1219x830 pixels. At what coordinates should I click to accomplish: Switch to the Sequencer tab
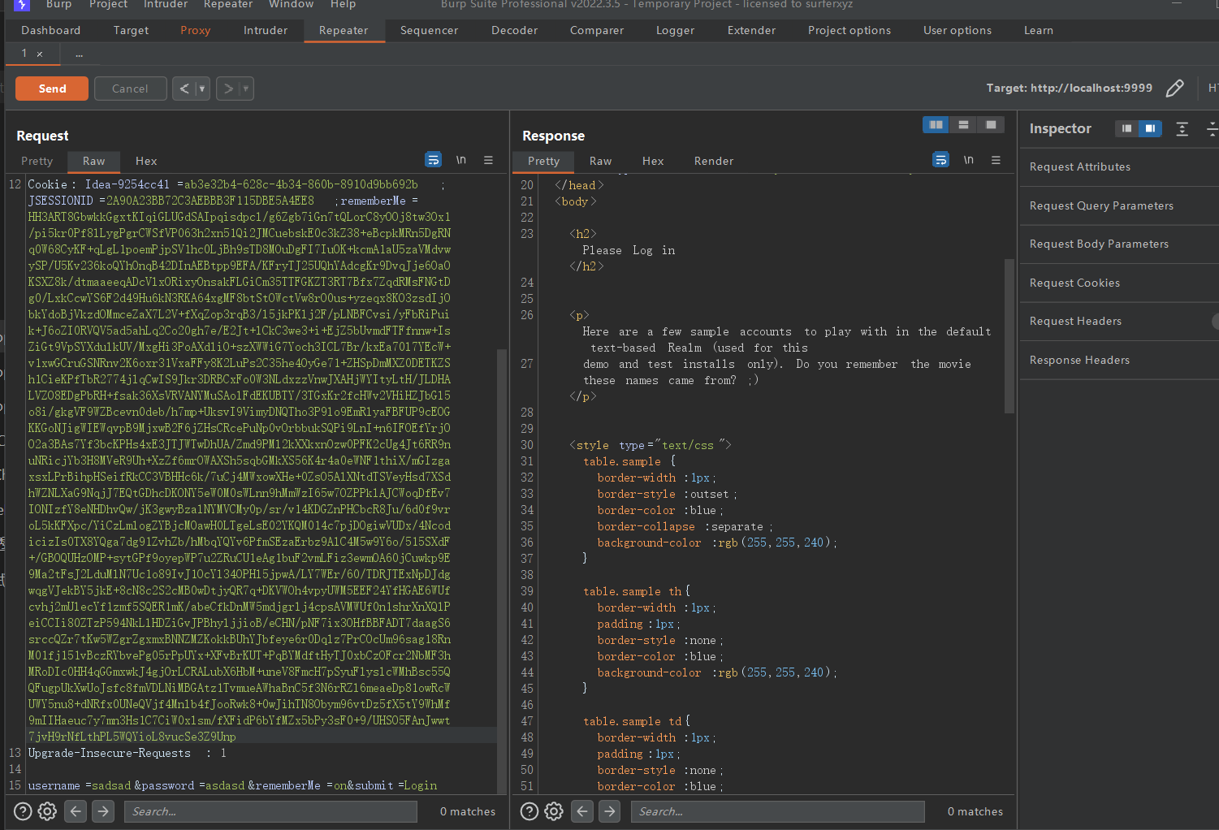click(x=429, y=30)
